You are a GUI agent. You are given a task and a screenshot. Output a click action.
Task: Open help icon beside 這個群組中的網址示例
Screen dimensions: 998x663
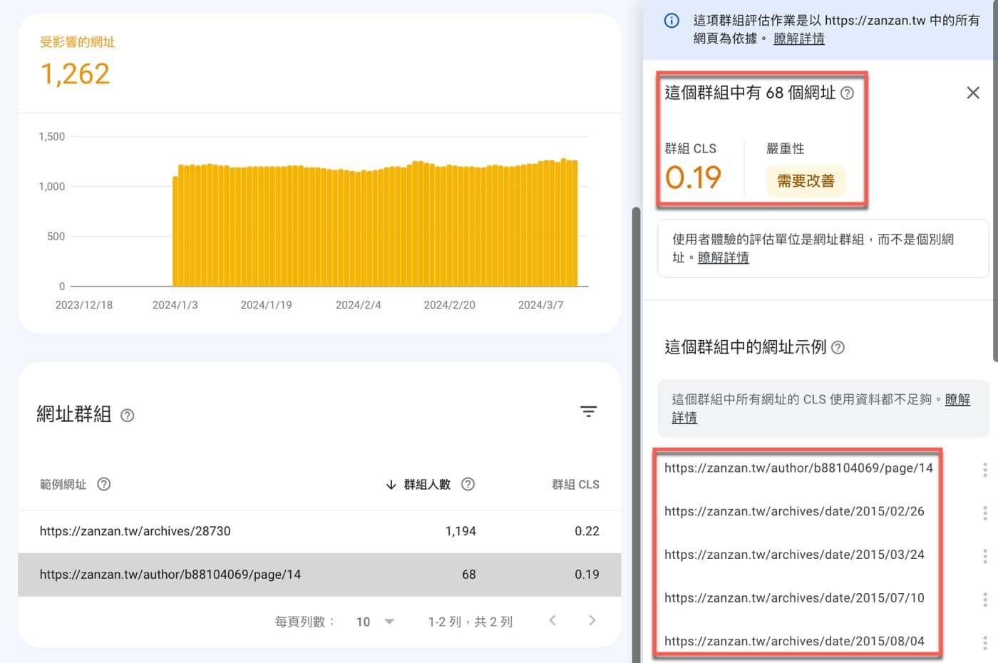838,348
